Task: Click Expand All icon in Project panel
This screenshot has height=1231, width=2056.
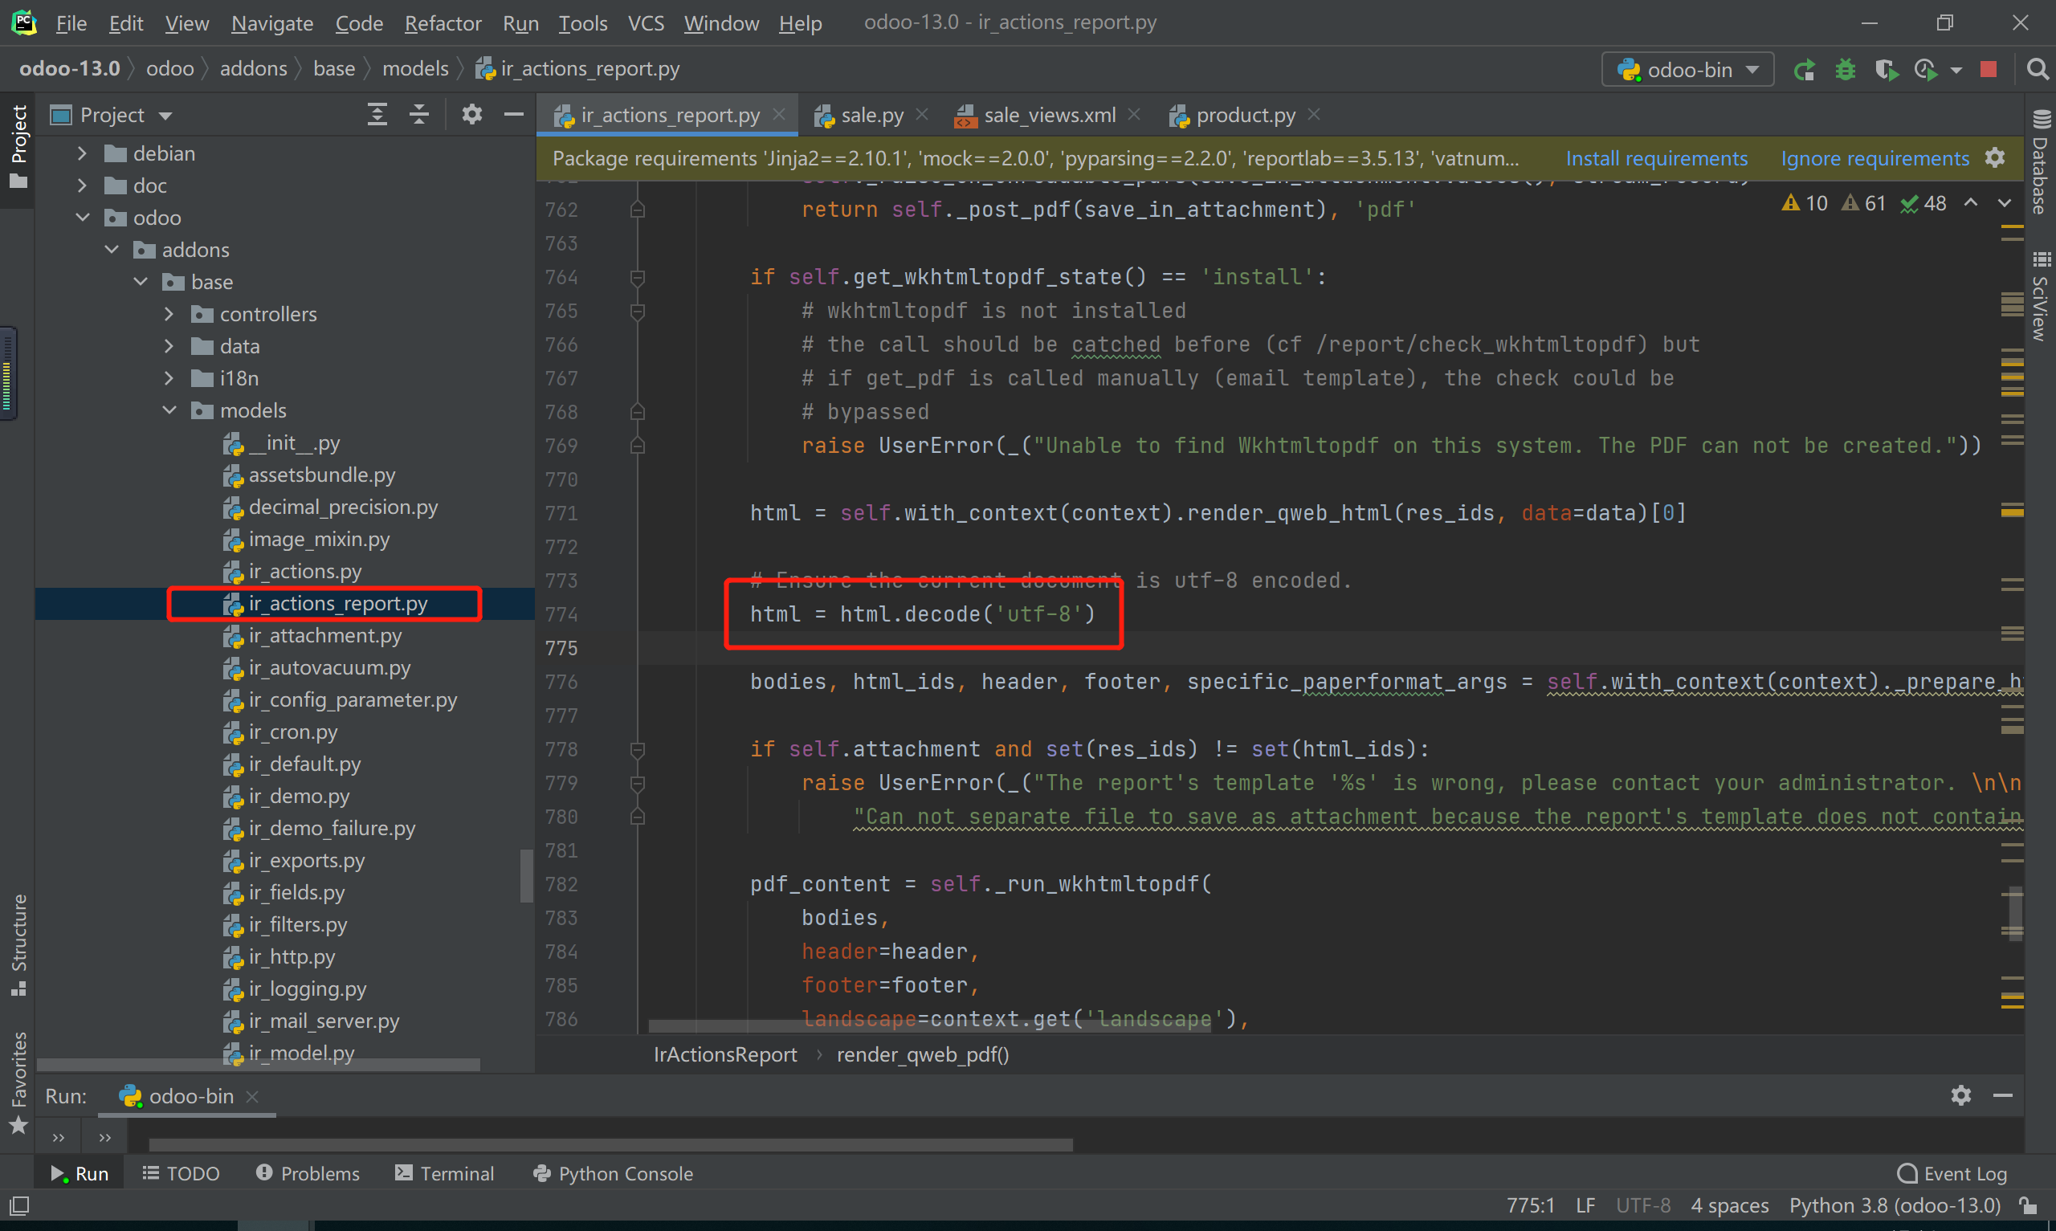Action: (377, 115)
